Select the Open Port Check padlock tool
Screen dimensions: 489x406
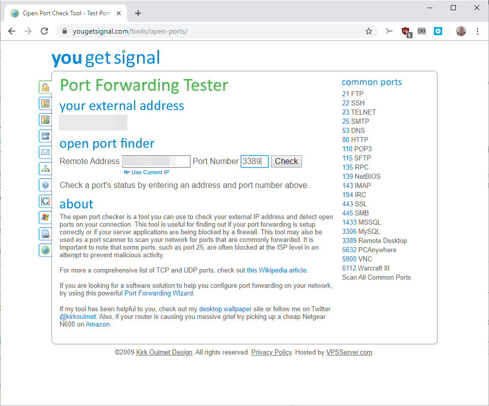point(45,87)
